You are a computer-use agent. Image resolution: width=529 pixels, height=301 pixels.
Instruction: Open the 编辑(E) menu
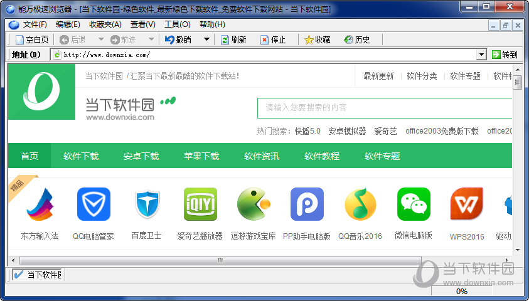68,24
